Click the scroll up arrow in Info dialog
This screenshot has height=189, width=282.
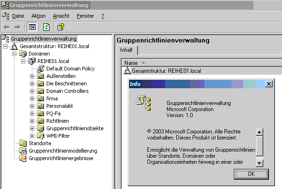click(260, 132)
